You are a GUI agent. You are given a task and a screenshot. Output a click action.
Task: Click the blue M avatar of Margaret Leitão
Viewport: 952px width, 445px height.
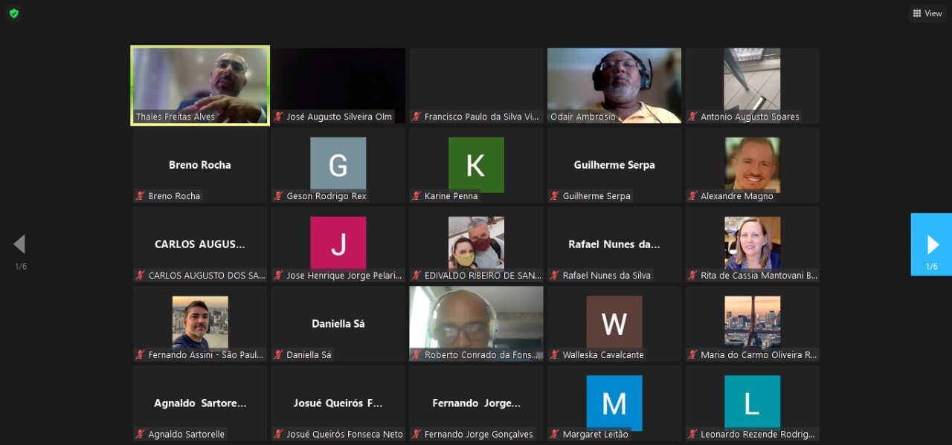tap(614, 402)
